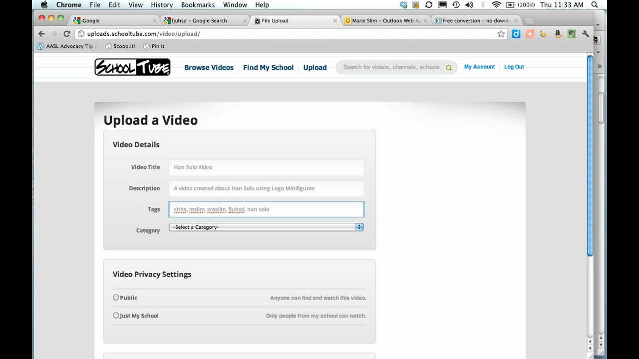The width and height of the screenshot is (639, 359).
Task: Open the Window menu
Action: [x=235, y=4]
